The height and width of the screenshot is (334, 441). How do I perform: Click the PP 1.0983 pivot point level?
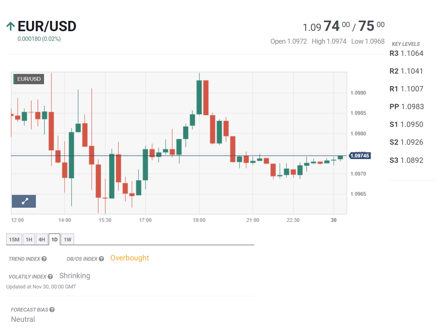coord(406,107)
